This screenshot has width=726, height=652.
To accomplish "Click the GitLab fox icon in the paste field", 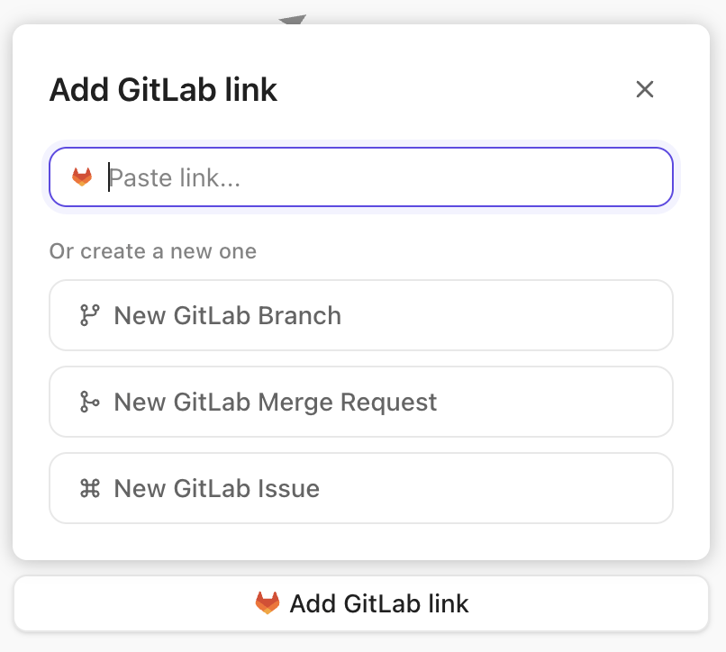I will pyautogui.click(x=82, y=177).
